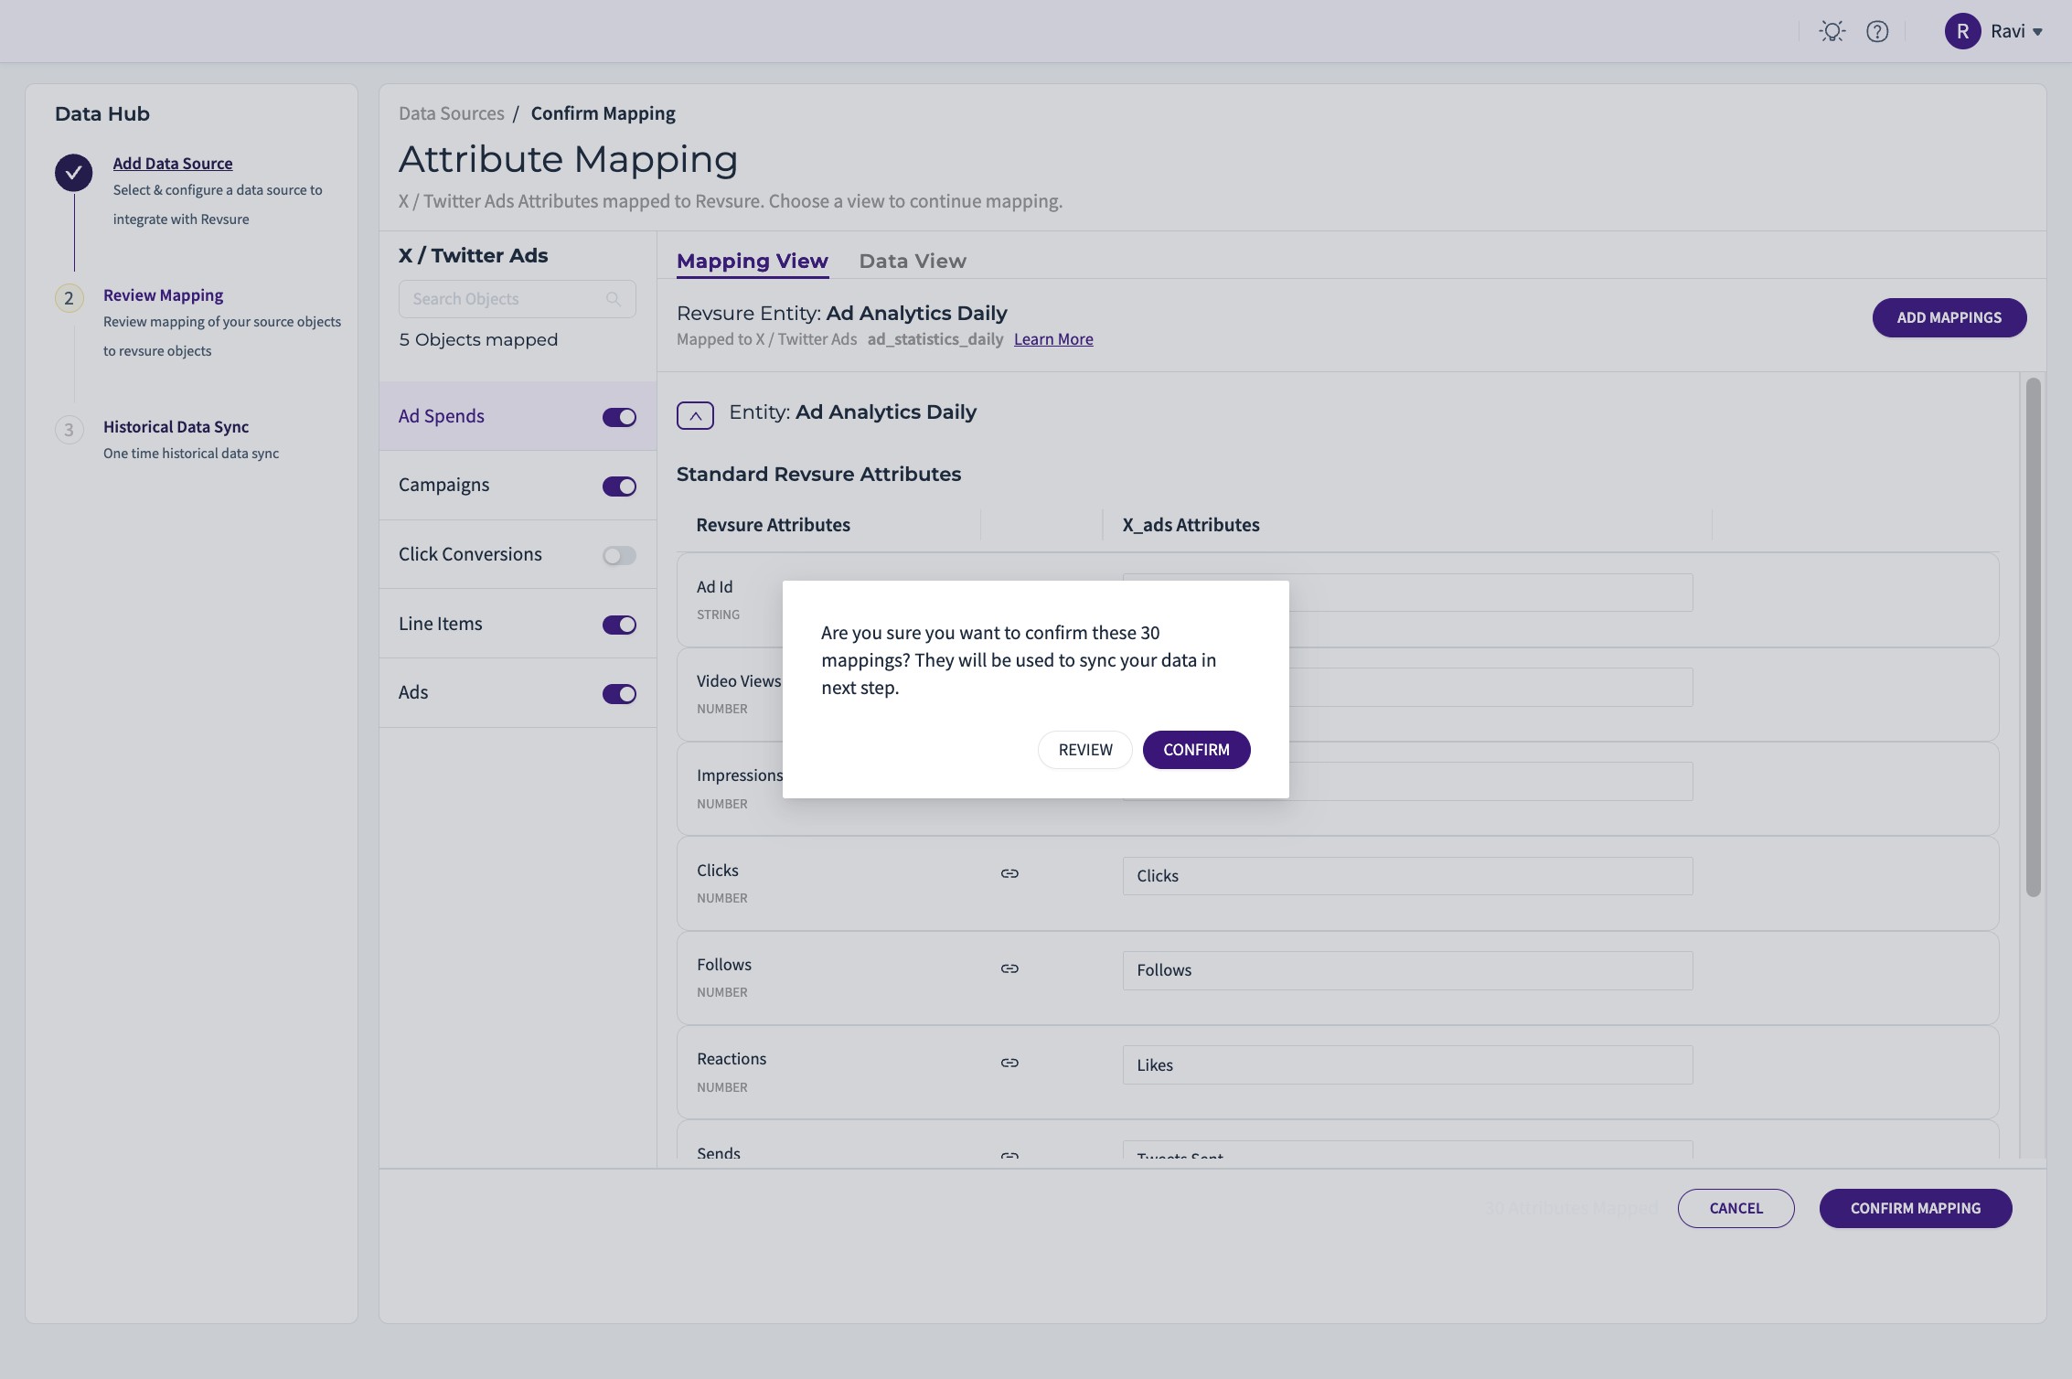Collapse the Ad Analytics Daily entity
Image resolution: width=2072 pixels, height=1379 pixels.
695,416
